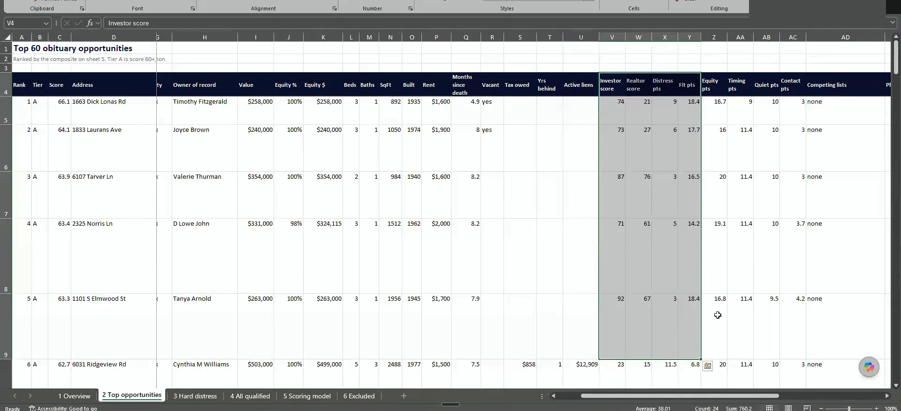Screen dimensions: 901x411
Task: Select column H header
Action: 205,37
